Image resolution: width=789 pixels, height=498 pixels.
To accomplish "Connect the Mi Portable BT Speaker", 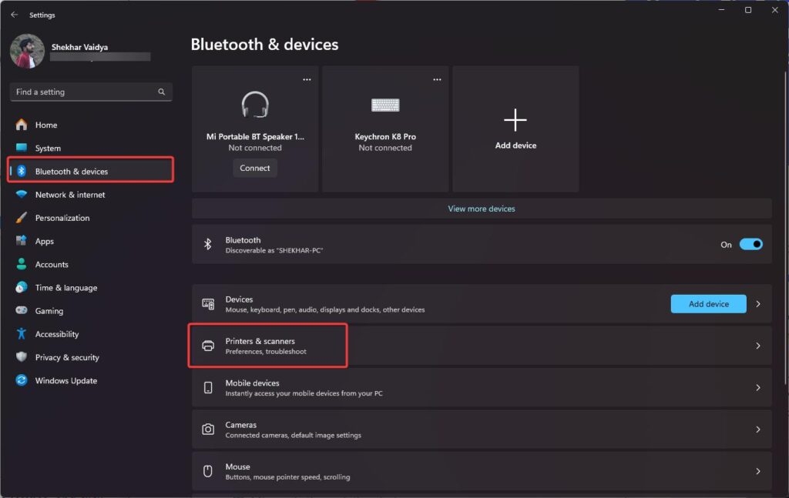I will tap(254, 168).
